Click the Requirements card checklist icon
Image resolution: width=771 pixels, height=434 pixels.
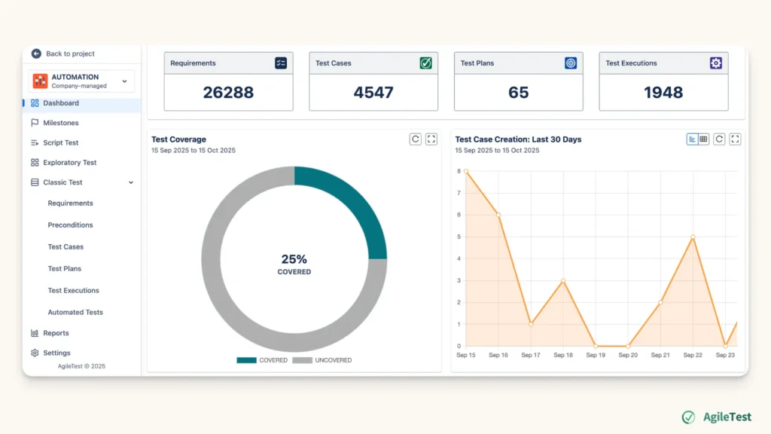[x=281, y=63]
